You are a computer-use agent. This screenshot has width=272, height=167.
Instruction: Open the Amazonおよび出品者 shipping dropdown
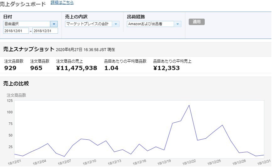click(154, 24)
